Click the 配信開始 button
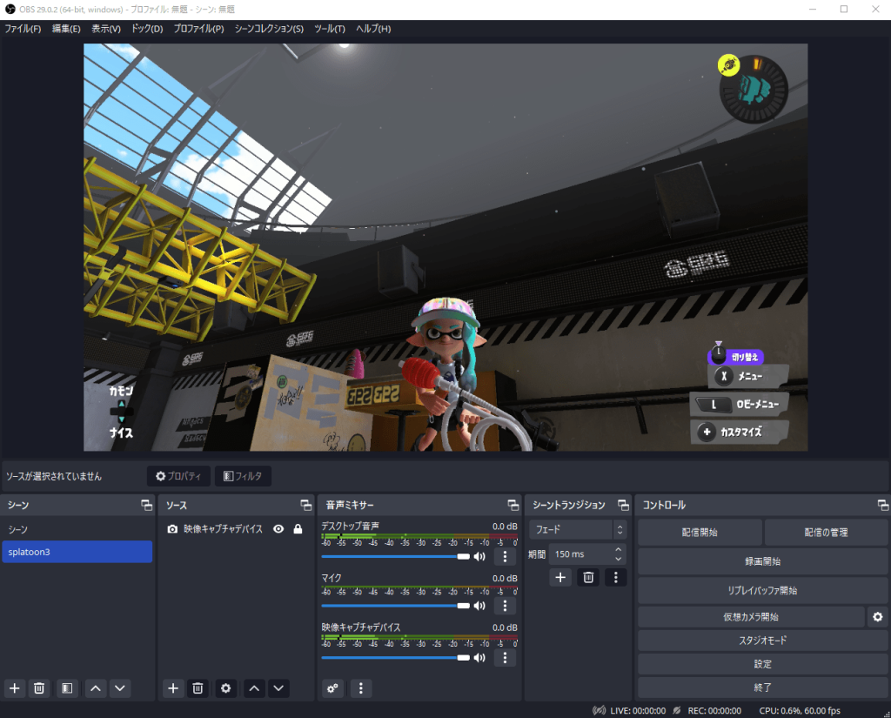Image resolution: width=891 pixels, height=718 pixels. coord(700,533)
